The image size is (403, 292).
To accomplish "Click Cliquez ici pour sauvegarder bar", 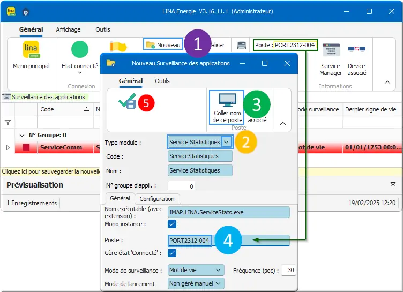I will coord(50,171).
